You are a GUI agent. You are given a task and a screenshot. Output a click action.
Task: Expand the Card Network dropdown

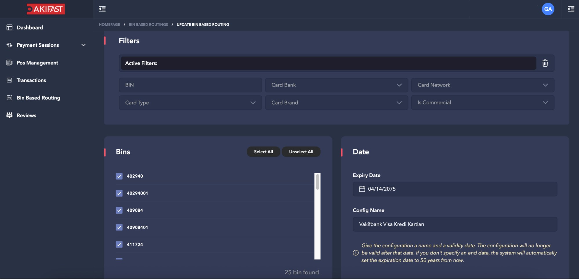click(482, 85)
